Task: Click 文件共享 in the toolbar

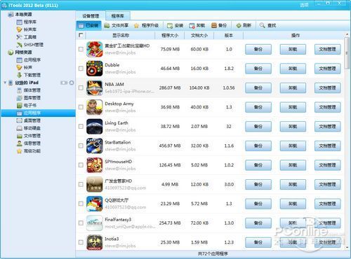Action: point(117,25)
